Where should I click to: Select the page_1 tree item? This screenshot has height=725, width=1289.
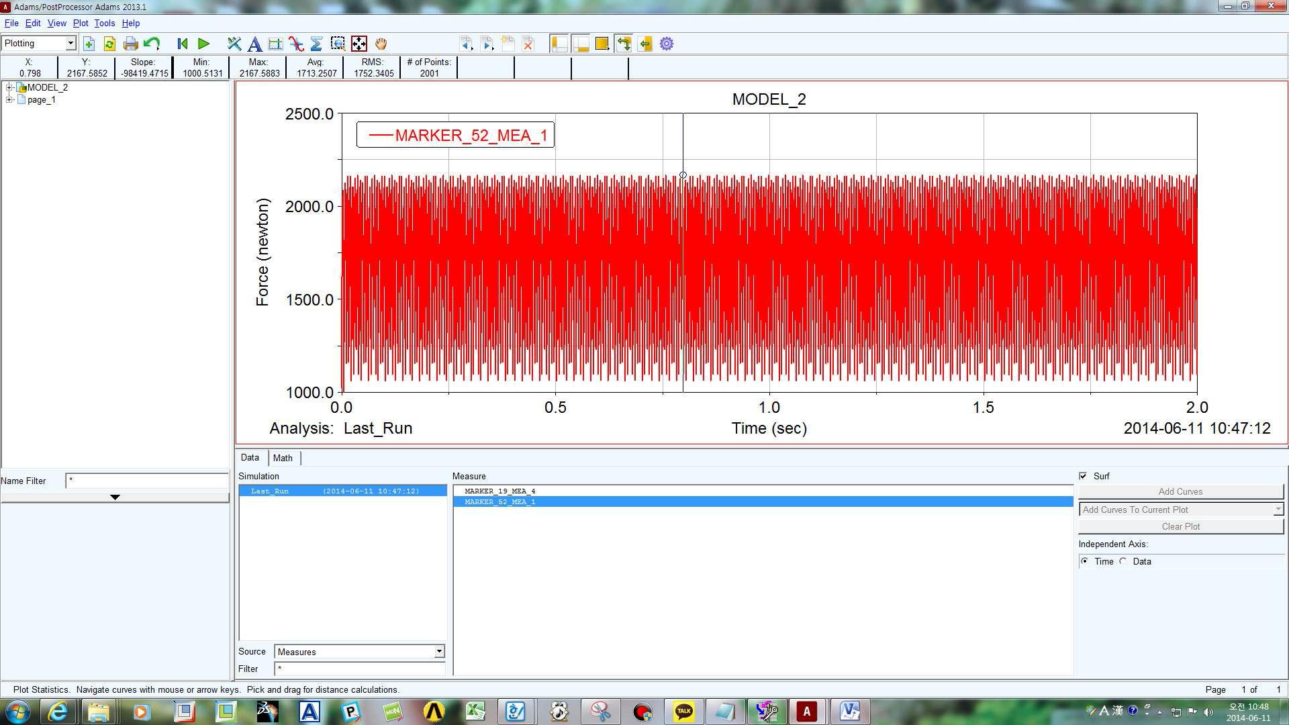pyautogui.click(x=42, y=99)
